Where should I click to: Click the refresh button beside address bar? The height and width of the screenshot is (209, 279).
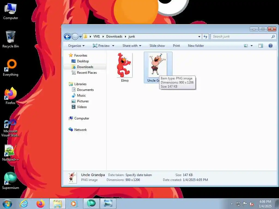(x=205, y=37)
